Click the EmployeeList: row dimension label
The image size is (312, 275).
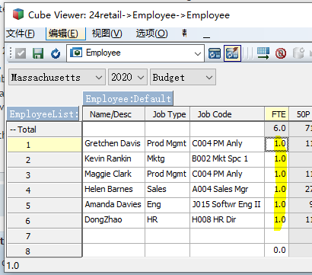tap(43, 114)
